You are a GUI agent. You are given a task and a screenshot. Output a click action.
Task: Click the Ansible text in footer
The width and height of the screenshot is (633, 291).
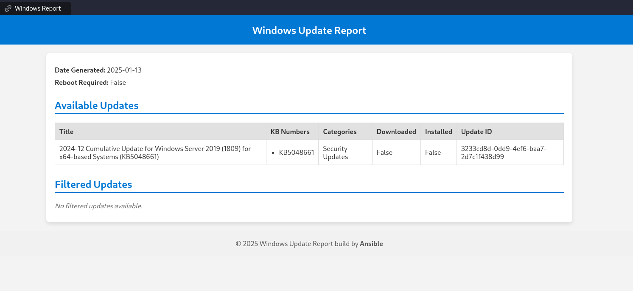tap(371, 244)
